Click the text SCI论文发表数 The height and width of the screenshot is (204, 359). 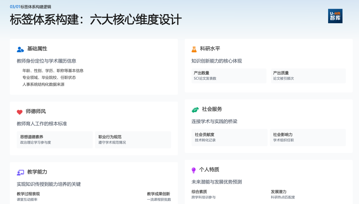point(205,78)
